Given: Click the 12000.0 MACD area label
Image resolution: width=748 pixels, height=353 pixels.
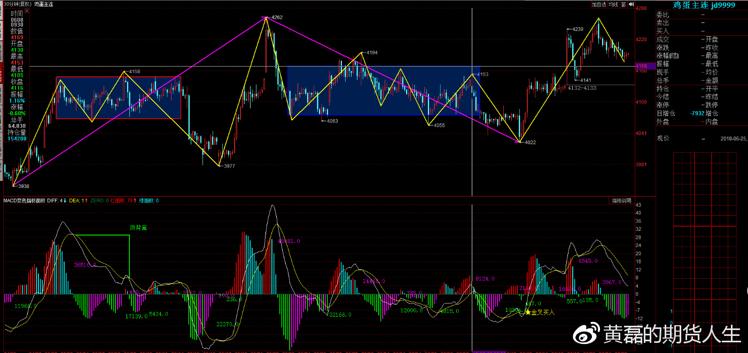Looking at the screenshot, I should [411, 310].
